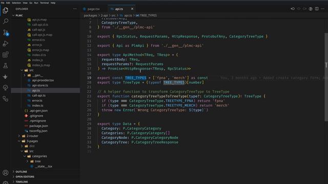Viewport: 328px width, 184px height.
Task: Open call-api.d.ts file
Action: point(40,25)
